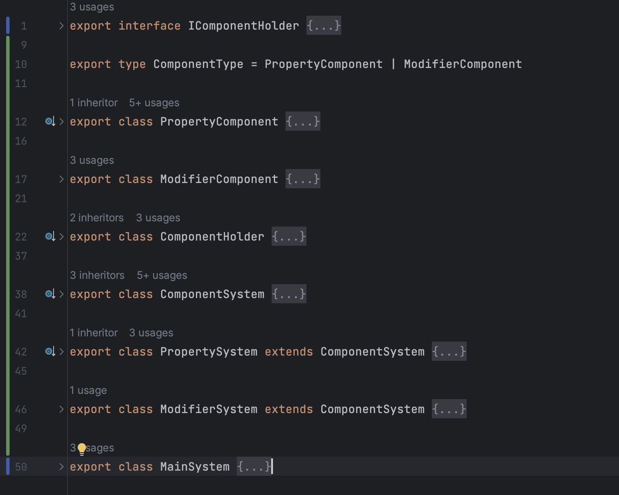Expand the folded IComponentHolder interface chevron
619x495 pixels.
[x=61, y=26]
